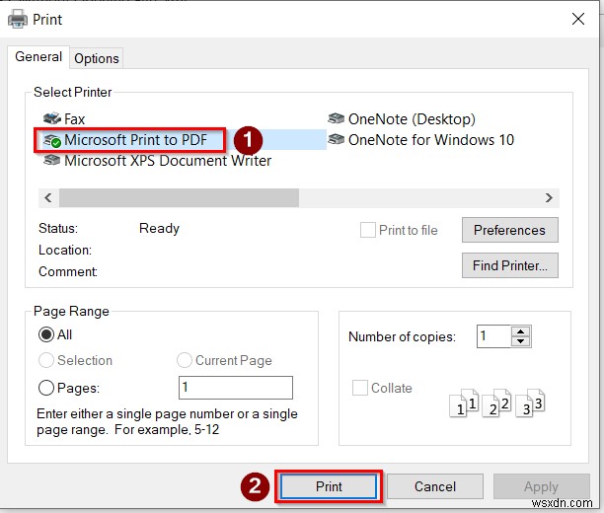Confirm with the Print button
Image resolution: width=604 pixels, height=513 pixels.
329,486
